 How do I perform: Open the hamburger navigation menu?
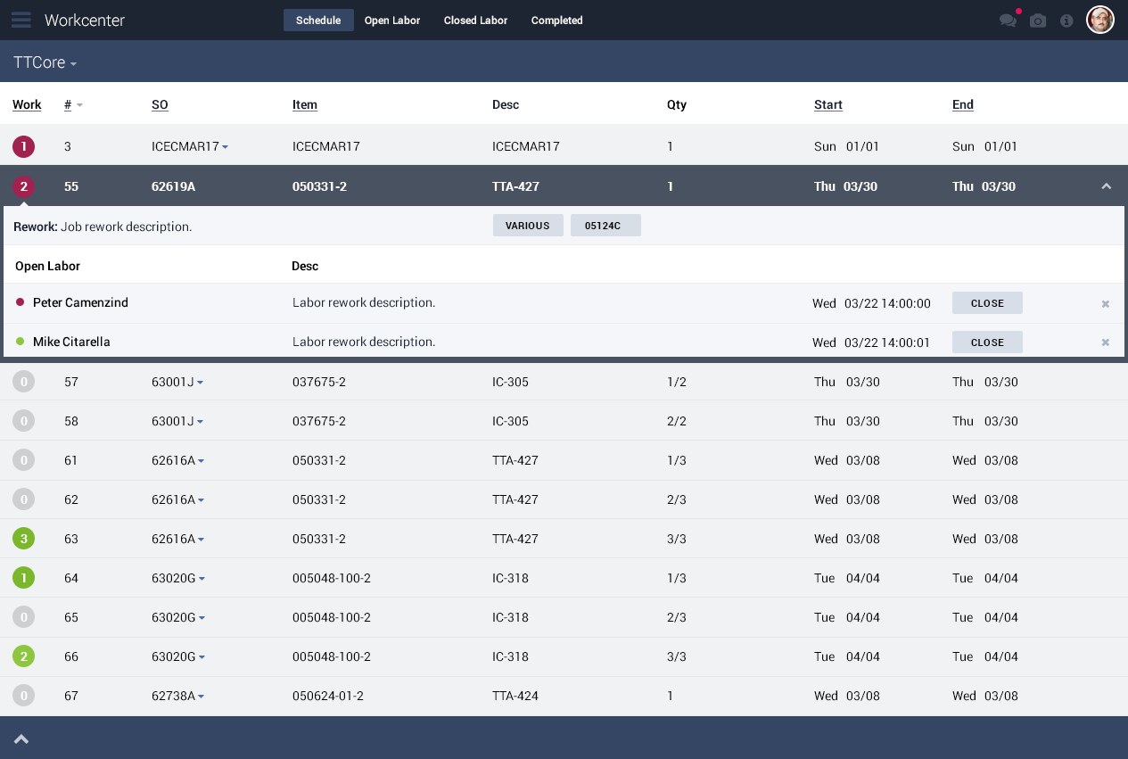coord(21,20)
